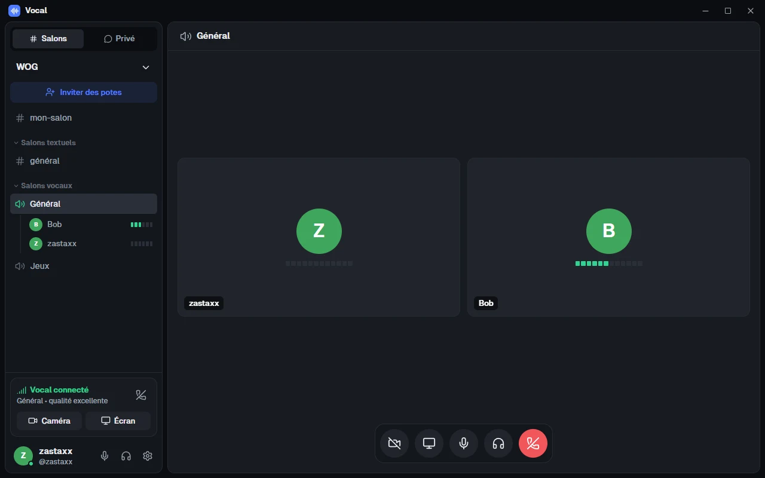Image resolution: width=765 pixels, height=478 pixels.
Task: Click the Général channel header speaker icon
Action: click(186, 36)
